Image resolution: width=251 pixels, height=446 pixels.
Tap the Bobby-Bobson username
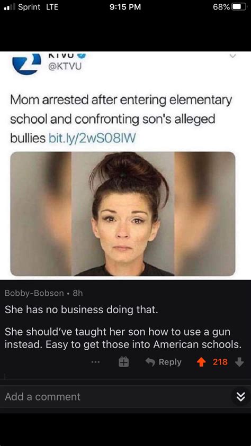[34, 293]
